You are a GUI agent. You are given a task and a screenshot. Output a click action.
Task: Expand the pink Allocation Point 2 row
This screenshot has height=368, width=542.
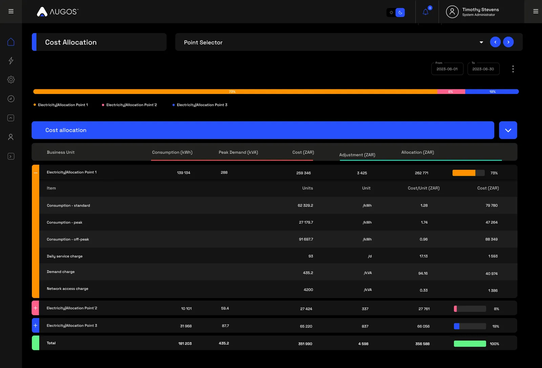[35, 308]
